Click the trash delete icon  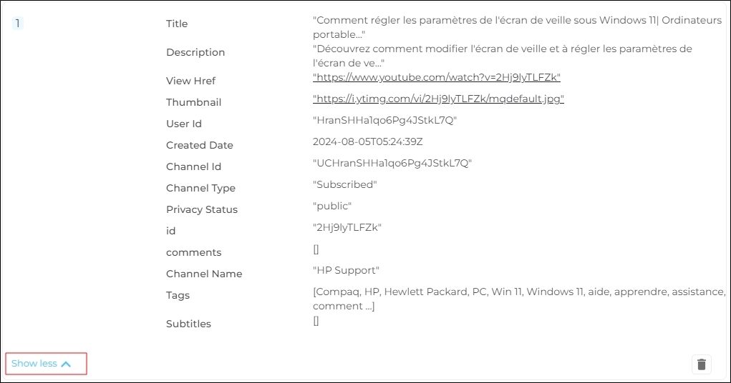(701, 364)
